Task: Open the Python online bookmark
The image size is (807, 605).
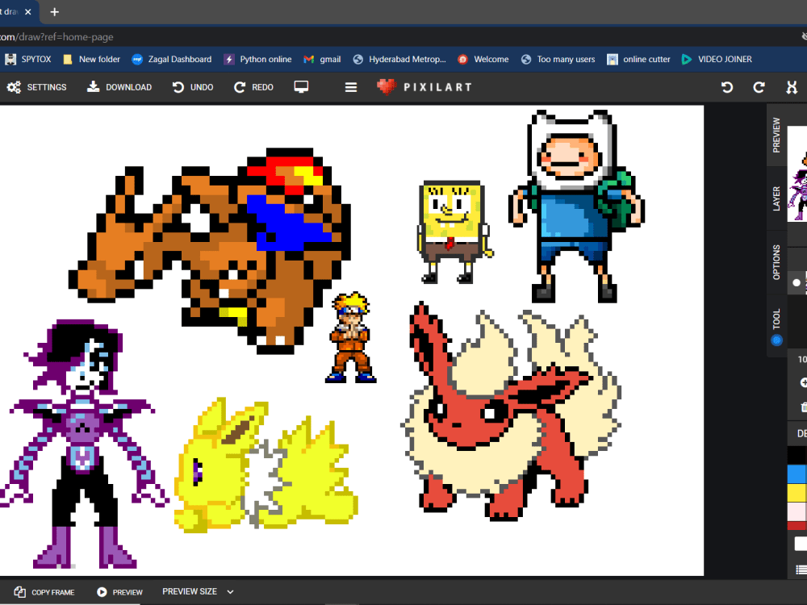Action: click(x=258, y=59)
